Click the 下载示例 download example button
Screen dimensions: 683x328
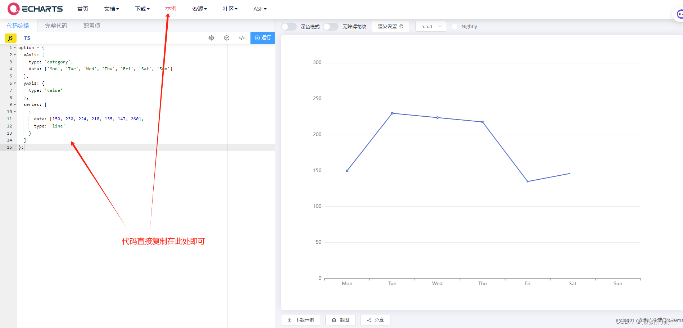(300, 320)
